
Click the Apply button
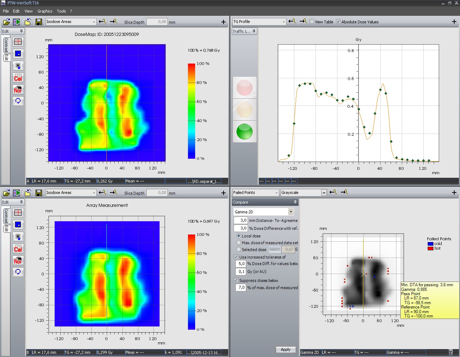pos(286,349)
